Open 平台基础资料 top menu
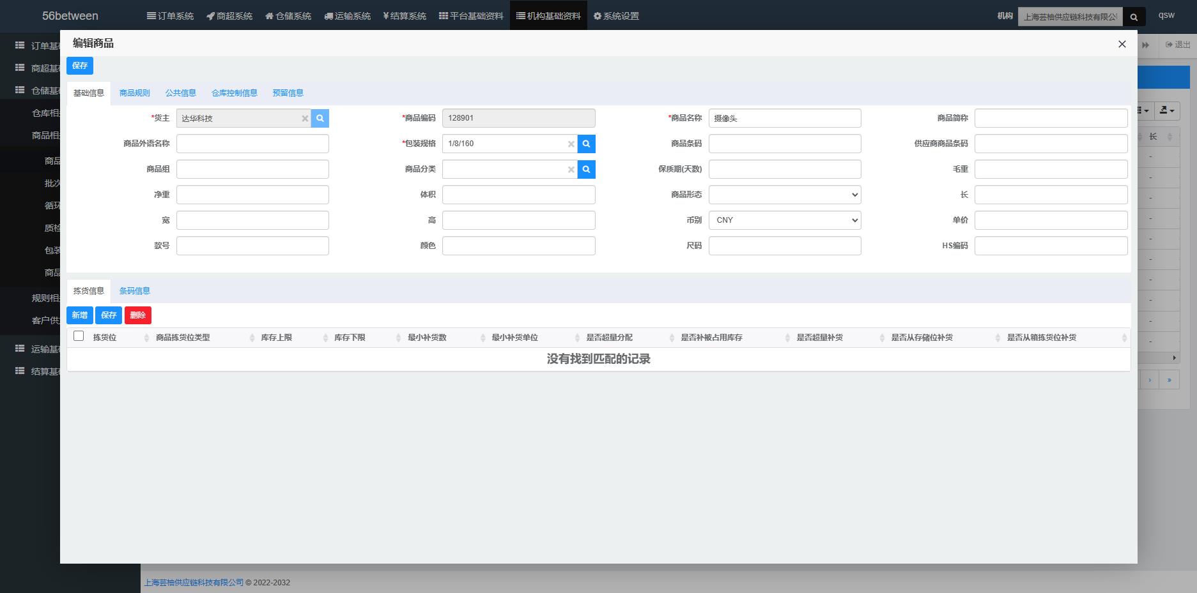 point(471,16)
